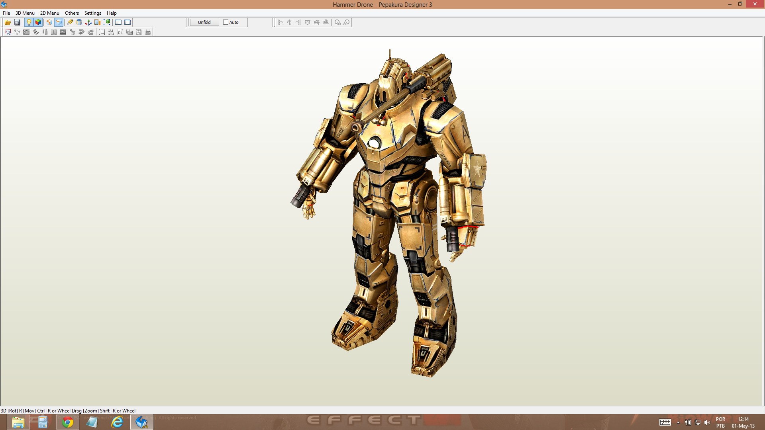Toggle the orange-edged cube open edges button
Viewport: 765px width, 430px height.
[49, 22]
